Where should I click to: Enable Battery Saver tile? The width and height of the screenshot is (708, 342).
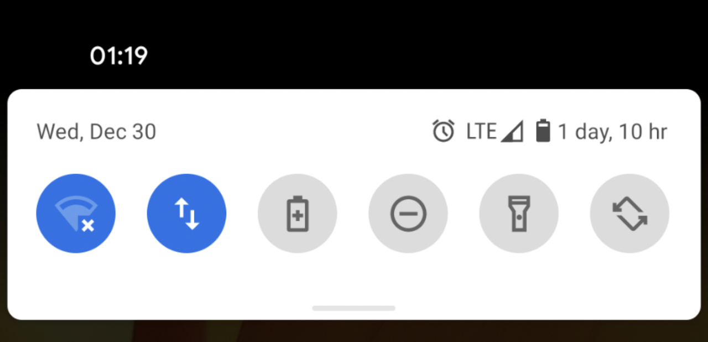(x=298, y=214)
